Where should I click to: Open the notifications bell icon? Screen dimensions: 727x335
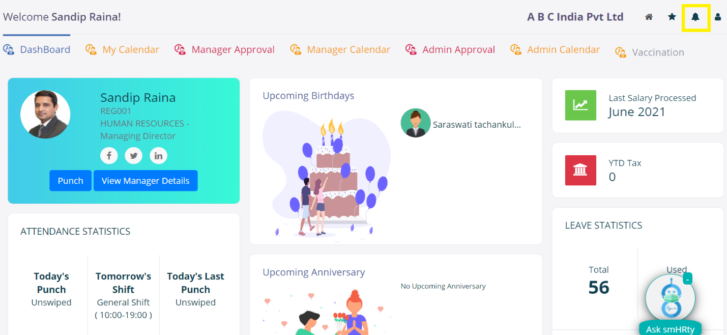click(695, 17)
